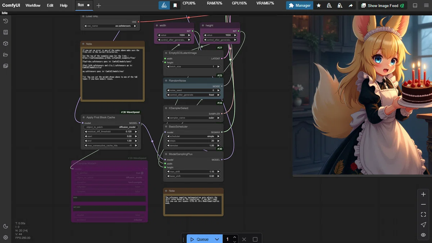The width and height of the screenshot is (432, 243).
Task: Cancel current run with the X icon
Action: (244, 239)
